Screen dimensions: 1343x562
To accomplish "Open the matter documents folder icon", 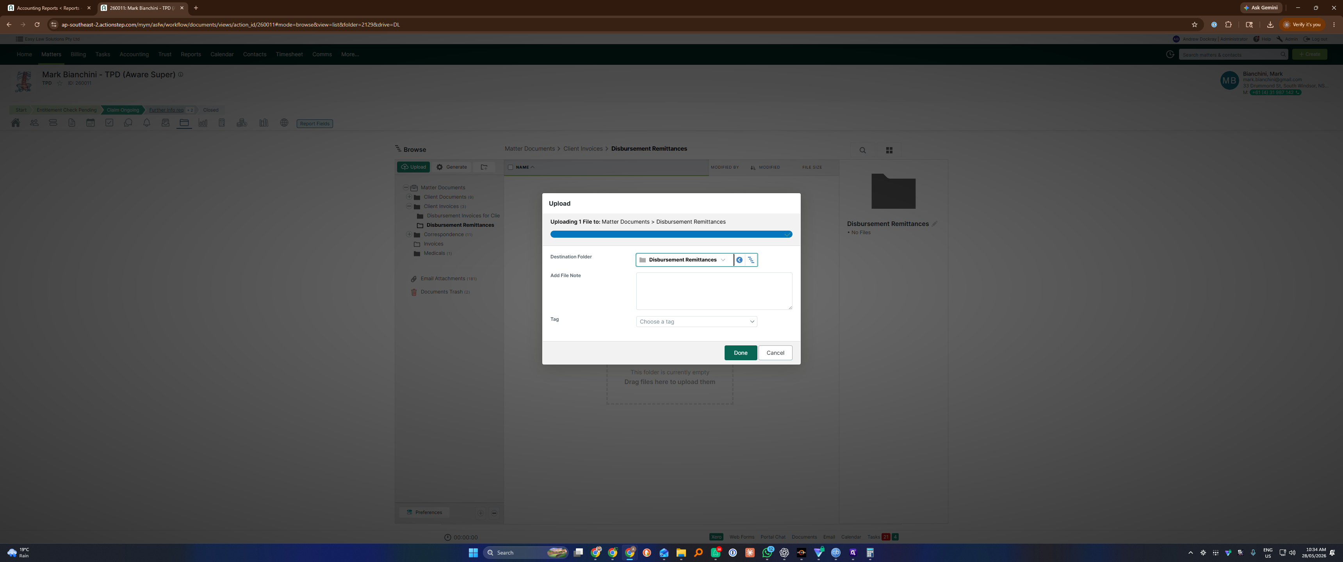I will pyautogui.click(x=184, y=123).
